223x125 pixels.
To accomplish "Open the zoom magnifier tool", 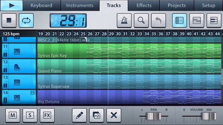I will pos(141,20).
